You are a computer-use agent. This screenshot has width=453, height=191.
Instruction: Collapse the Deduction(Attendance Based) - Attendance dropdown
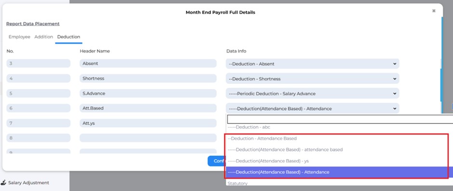313,109
